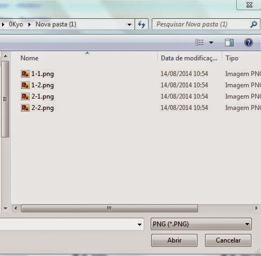Open help with the question mark icon
Screen dimensions: 261x256
[249, 43]
